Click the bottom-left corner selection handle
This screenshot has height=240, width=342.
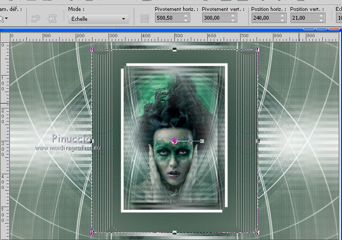click(92, 232)
